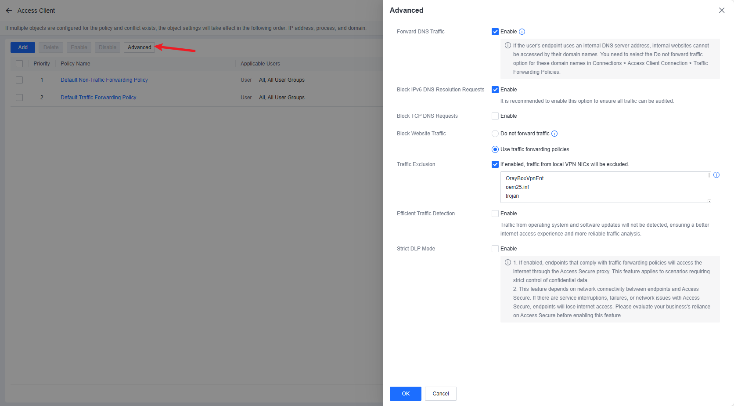
Task: Click the 'trojan' entry text
Action: pos(512,196)
